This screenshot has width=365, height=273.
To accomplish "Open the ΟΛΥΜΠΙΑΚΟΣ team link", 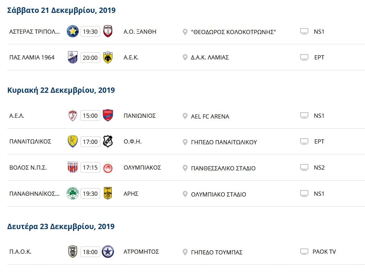I will click(x=142, y=167).
